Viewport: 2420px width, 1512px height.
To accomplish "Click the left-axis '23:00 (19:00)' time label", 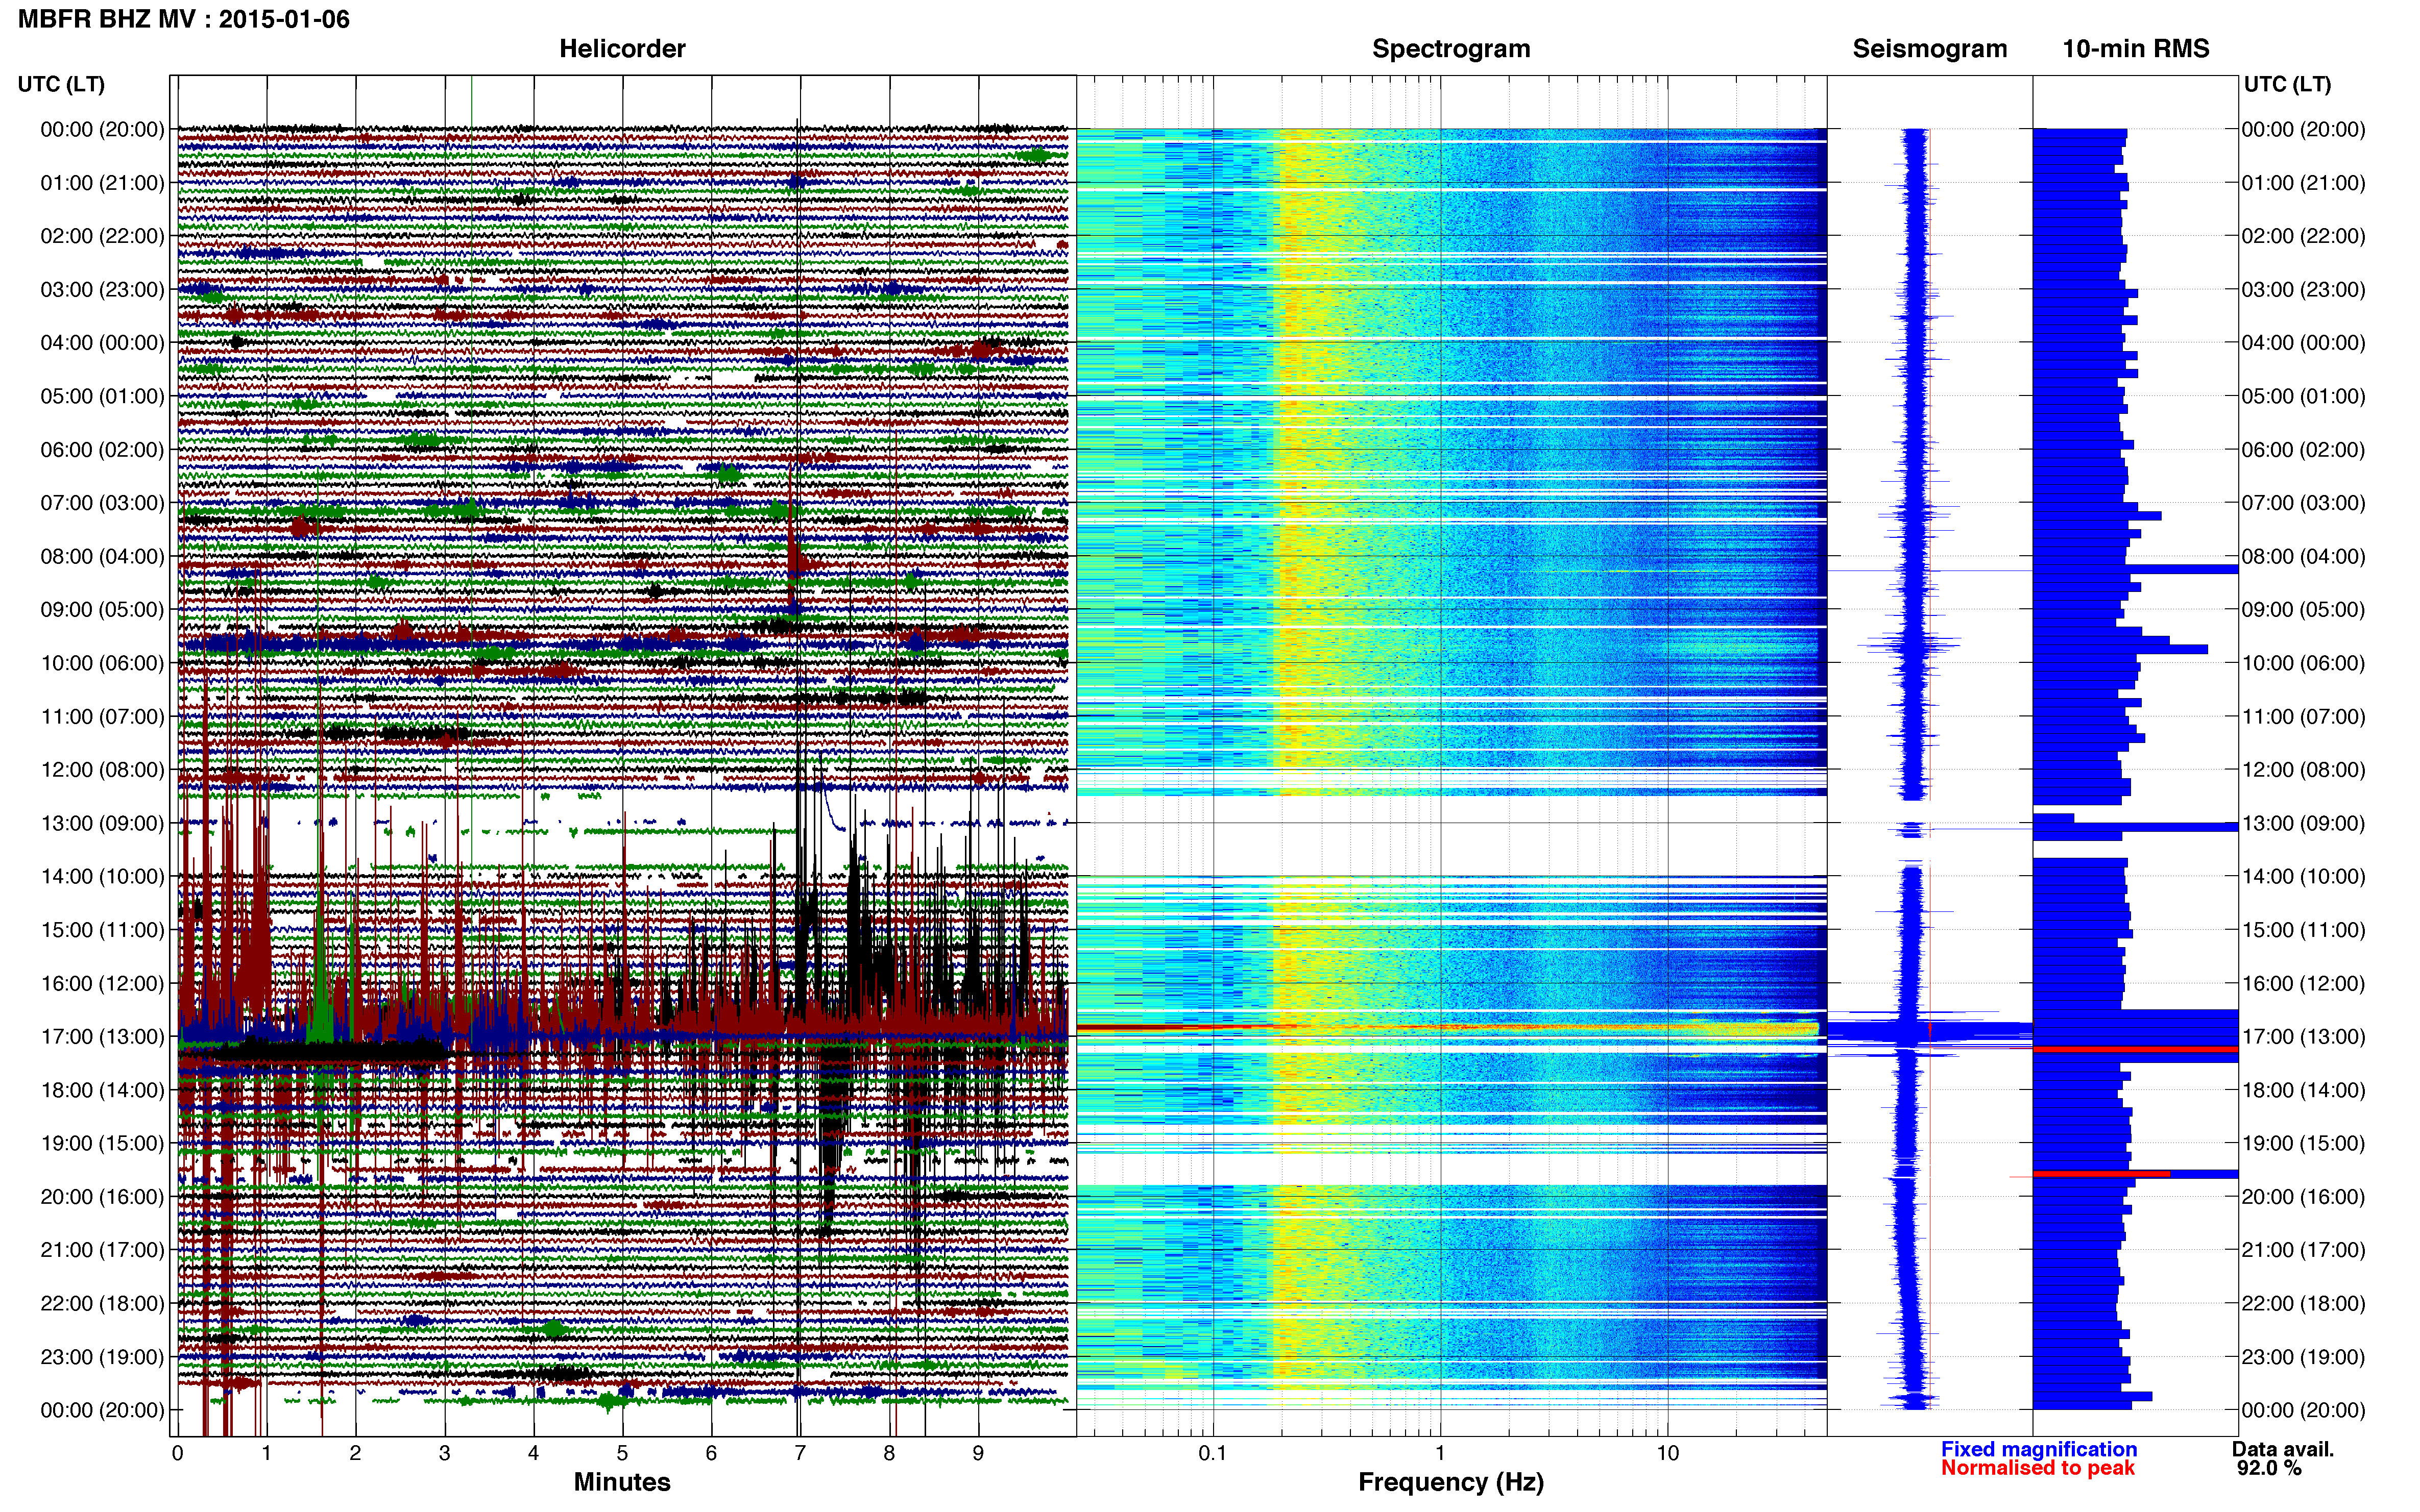I will pyautogui.click(x=102, y=1357).
